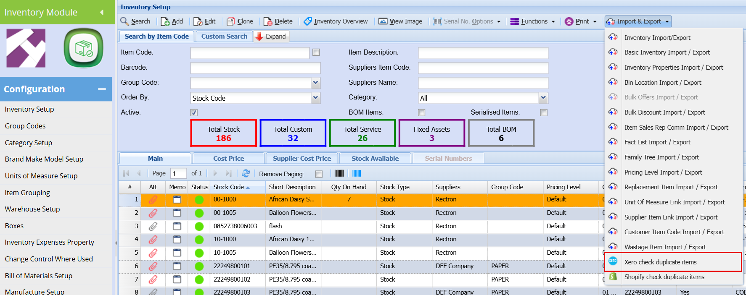
Task: Select Xero check duplicate items
Action: point(660,262)
